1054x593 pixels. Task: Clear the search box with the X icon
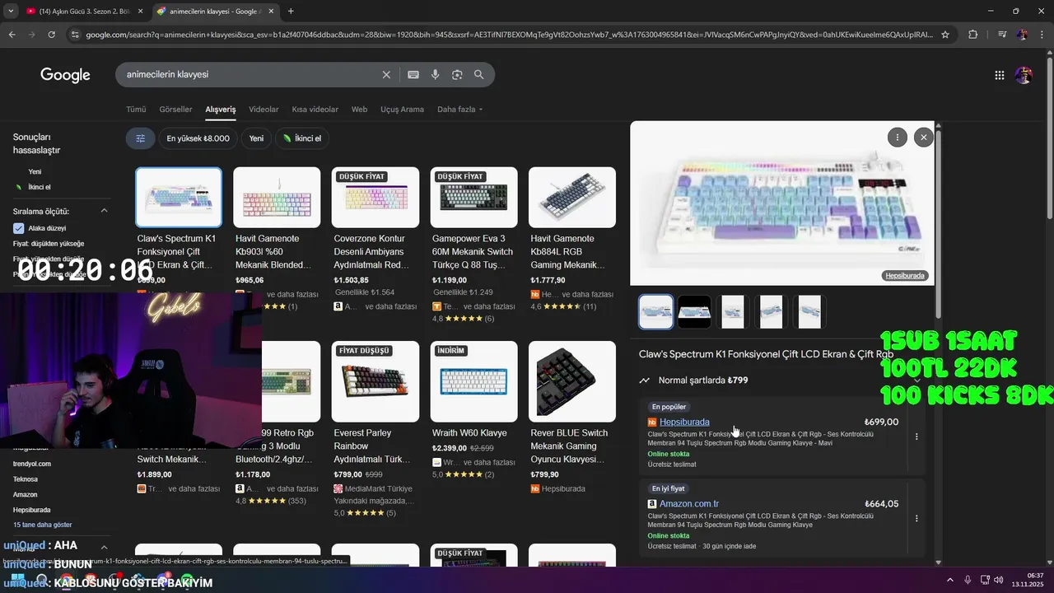[386, 74]
